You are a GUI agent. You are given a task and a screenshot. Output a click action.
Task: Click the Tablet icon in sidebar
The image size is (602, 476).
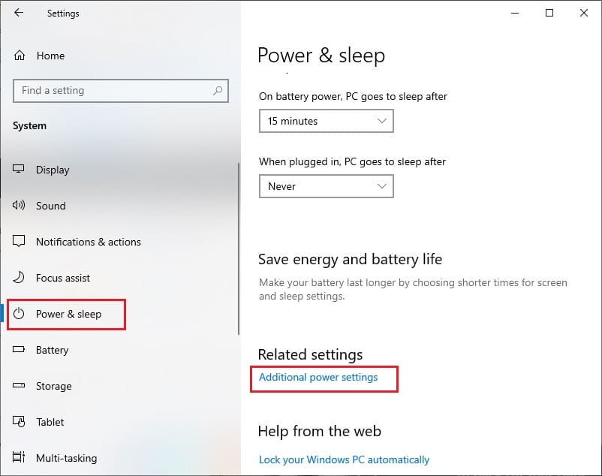click(20, 422)
